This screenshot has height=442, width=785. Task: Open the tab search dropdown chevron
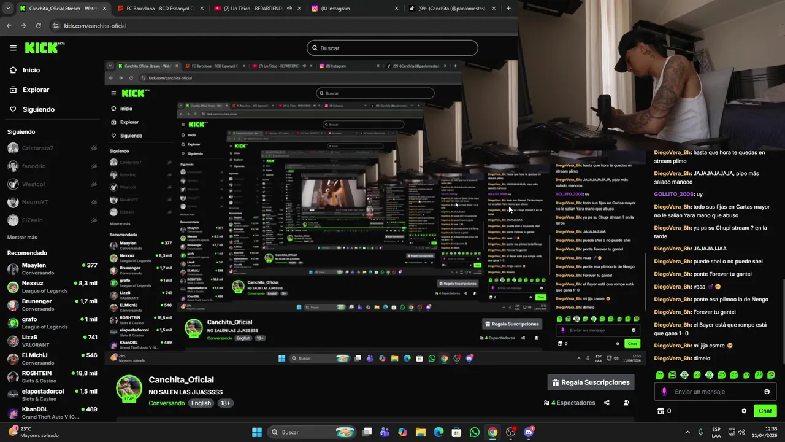(x=8, y=8)
